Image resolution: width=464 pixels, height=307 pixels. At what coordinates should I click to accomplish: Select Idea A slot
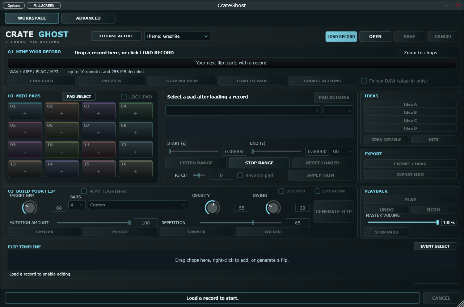click(x=410, y=104)
